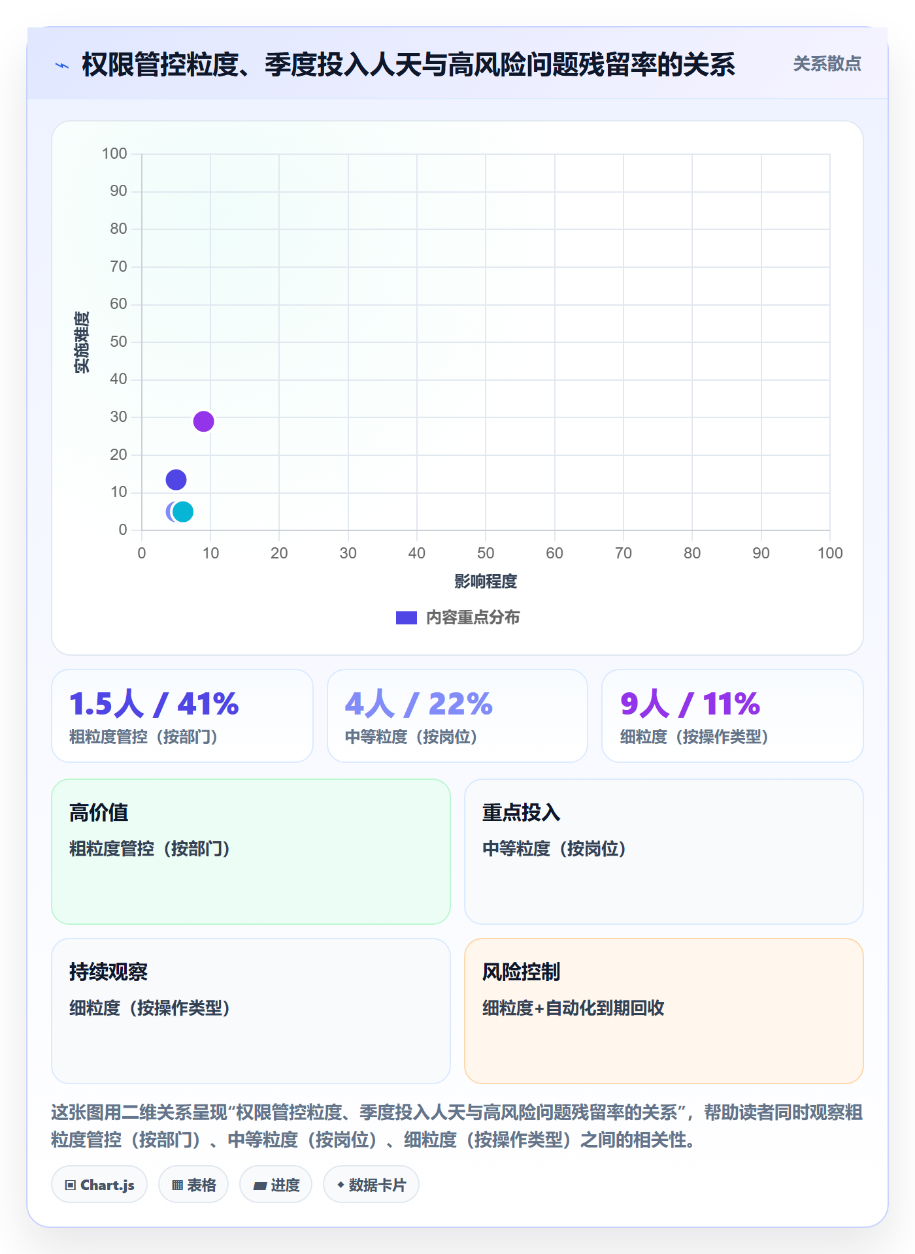The height and width of the screenshot is (1254, 915).
Task: Click the cyan scatter point near the origin
Action: [x=183, y=511]
